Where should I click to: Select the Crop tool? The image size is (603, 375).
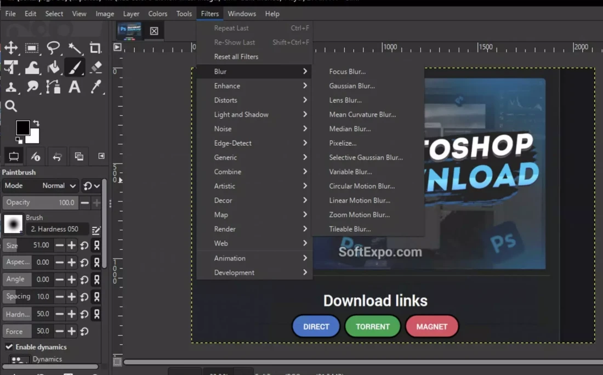[95, 48]
